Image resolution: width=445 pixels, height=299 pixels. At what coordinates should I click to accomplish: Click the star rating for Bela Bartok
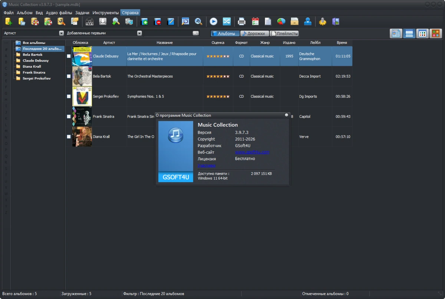(218, 76)
